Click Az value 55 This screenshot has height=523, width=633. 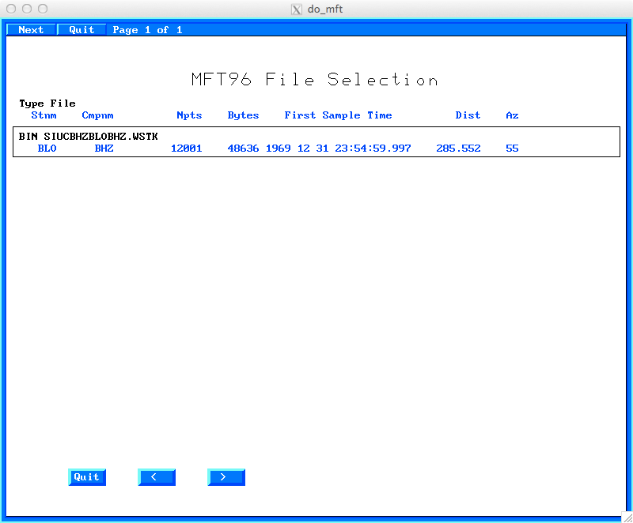512,149
